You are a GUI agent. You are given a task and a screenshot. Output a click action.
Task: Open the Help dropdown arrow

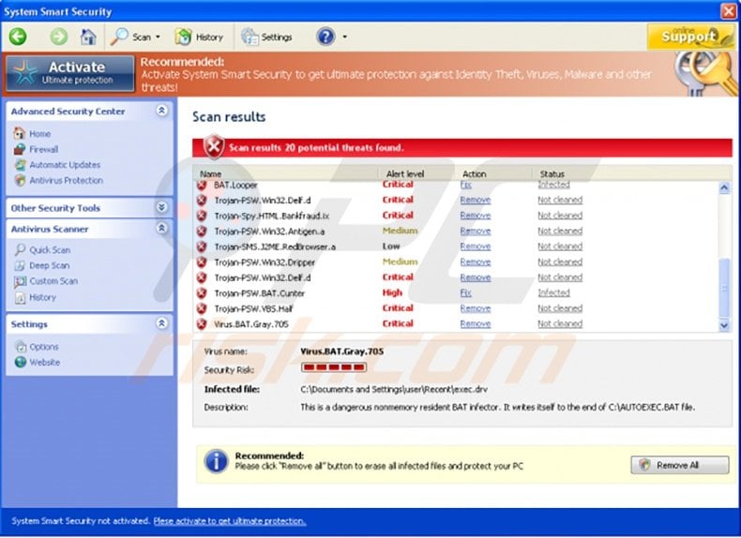point(344,37)
